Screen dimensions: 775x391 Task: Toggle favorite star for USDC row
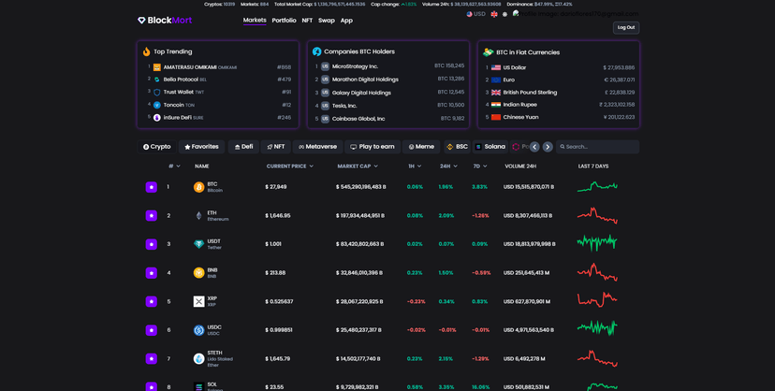coord(152,330)
